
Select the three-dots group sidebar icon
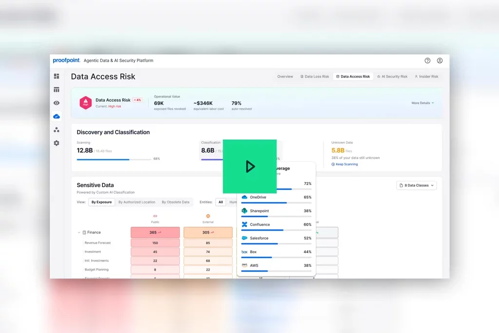tap(57, 130)
